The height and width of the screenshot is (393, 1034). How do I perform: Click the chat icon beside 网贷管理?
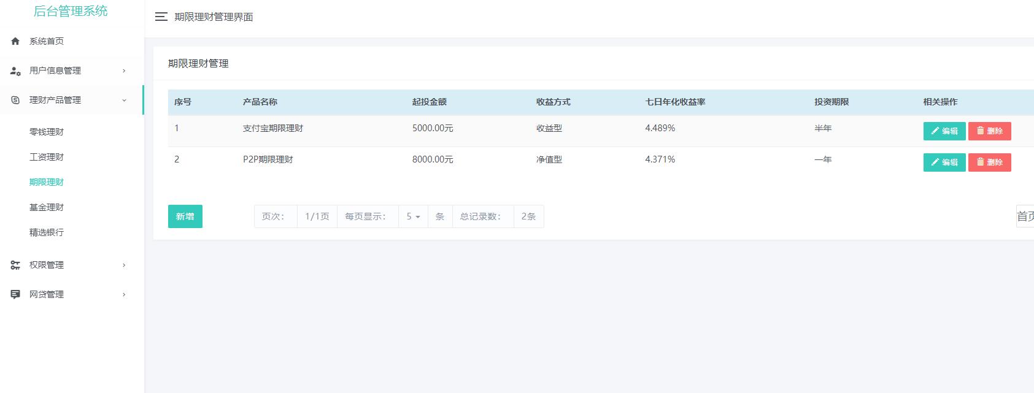[15, 294]
